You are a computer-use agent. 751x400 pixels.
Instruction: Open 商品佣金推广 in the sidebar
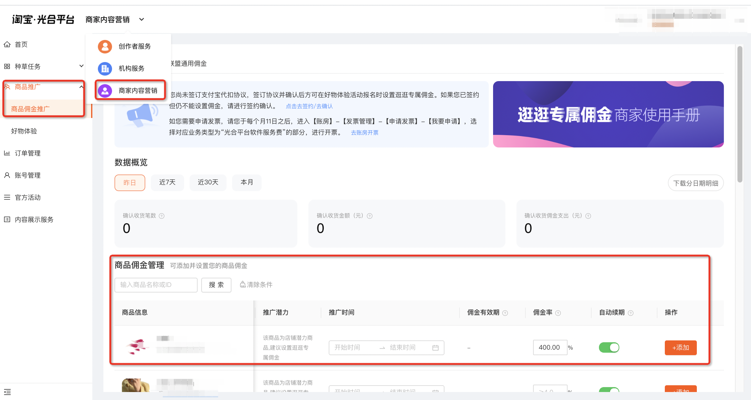pyautogui.click(x=30, y=109)
